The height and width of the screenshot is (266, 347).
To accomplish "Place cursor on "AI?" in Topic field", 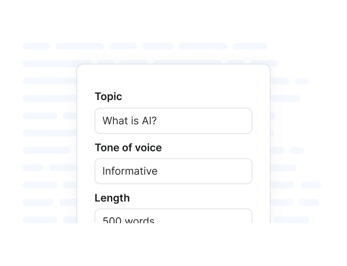I will click(149, 121).
